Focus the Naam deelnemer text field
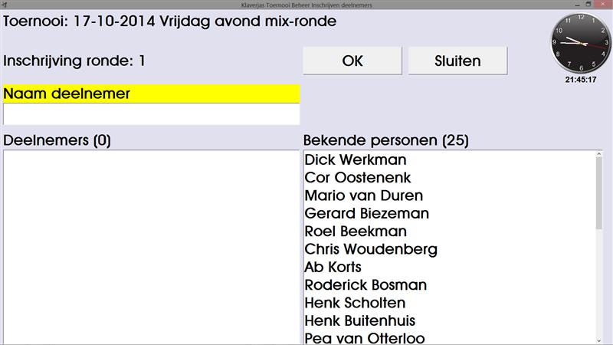613x345 pixels. click(151, 114)
